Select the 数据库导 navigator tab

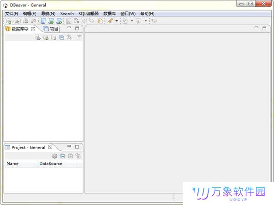20,29
